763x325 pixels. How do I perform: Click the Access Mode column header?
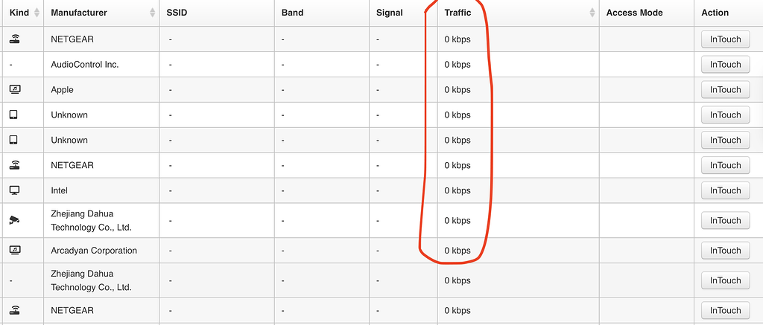pyautogui.click(x=634, y=13)
